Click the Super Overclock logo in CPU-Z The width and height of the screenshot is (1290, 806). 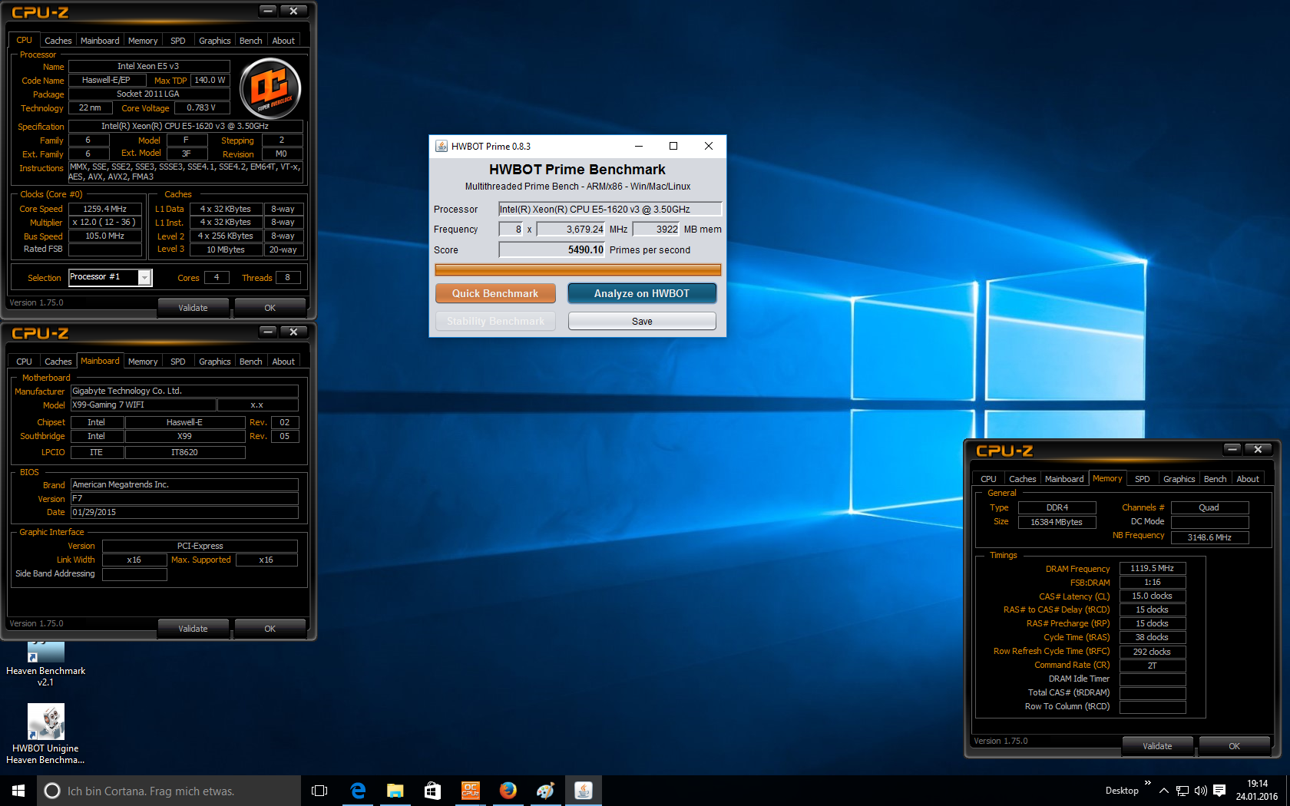pyautogui.click(x=270, y=88)
